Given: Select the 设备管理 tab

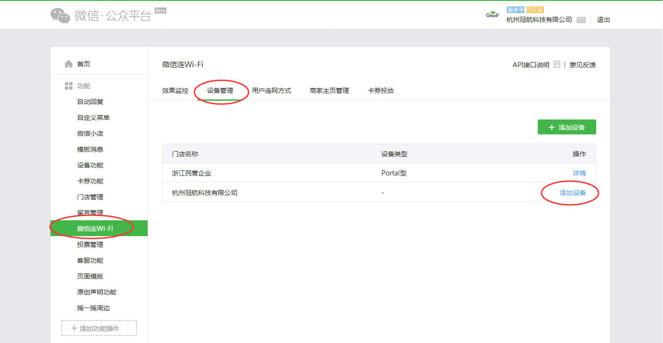Looking at the screenshot, I should point(220,91).
